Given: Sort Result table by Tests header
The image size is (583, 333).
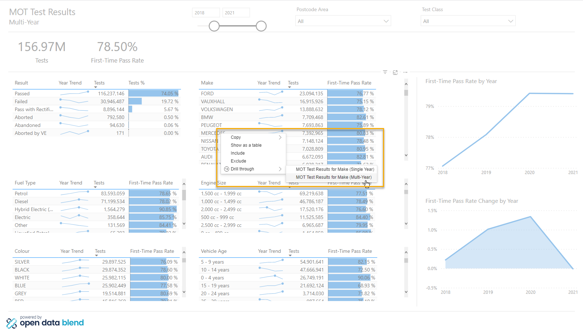Looking at the screenshot, I should coord(99,83).
